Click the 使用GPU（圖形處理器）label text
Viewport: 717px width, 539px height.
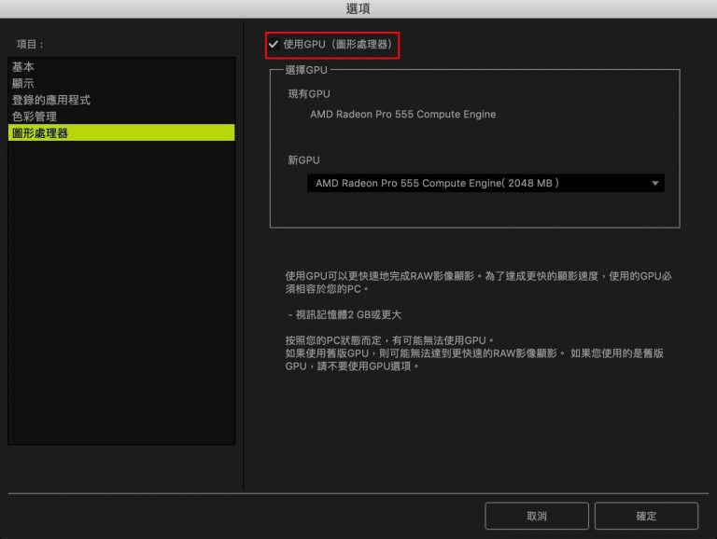[x=337, y=44]
